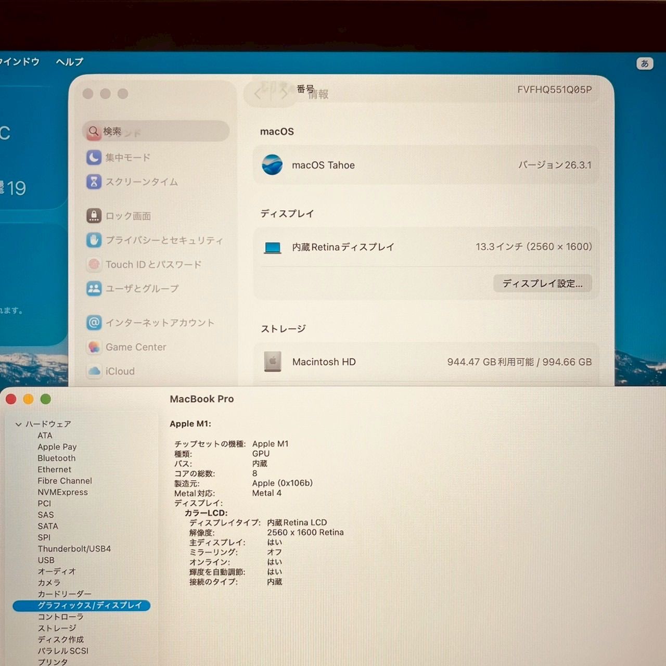Select コントローラ in the hardware list
The image size is (666, 666).
click(x=60, y=617)
